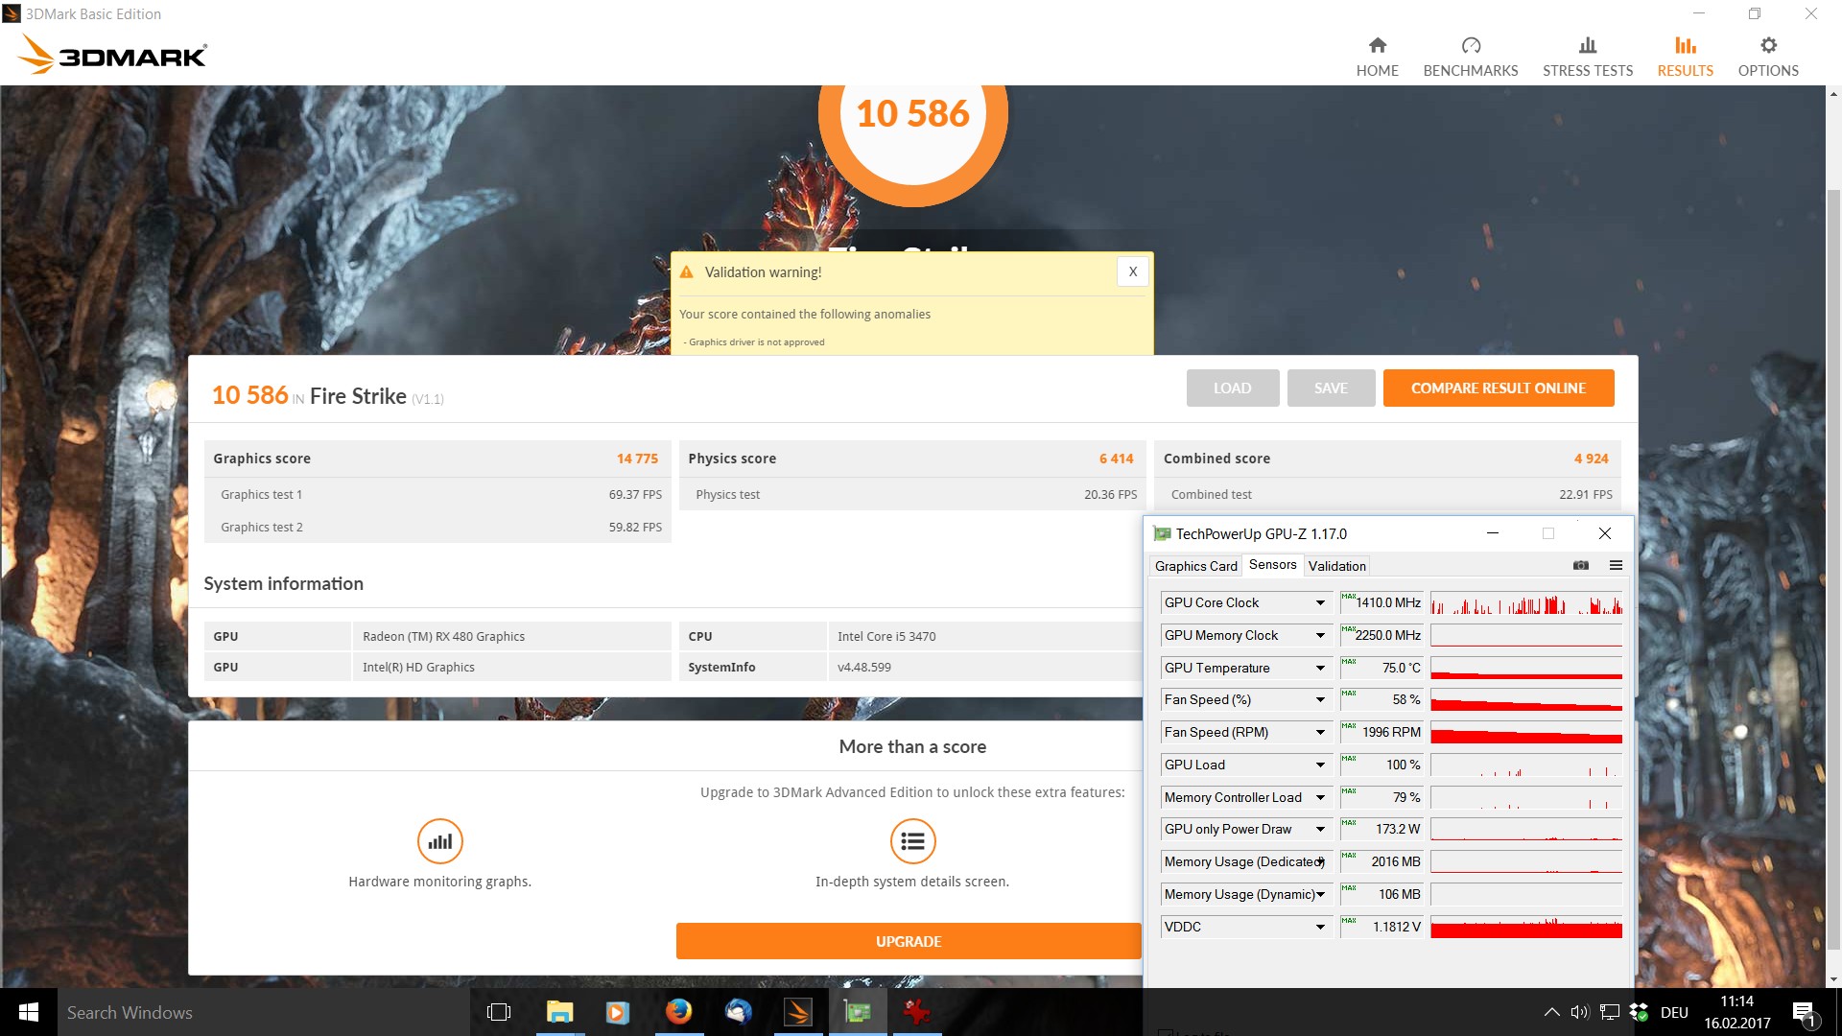Open GPU-Z hamburger menu
This screenshot has width=1842, height=1036.
coord(1616,566)
